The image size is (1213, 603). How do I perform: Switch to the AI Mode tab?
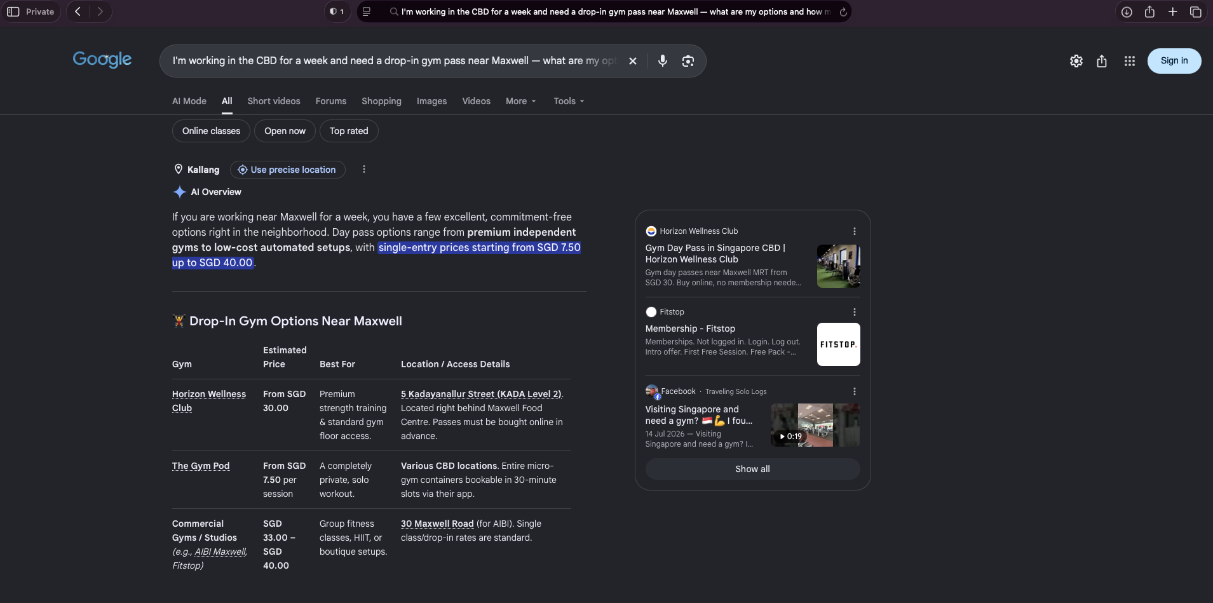pyautogui.click(x=189, y=101)
